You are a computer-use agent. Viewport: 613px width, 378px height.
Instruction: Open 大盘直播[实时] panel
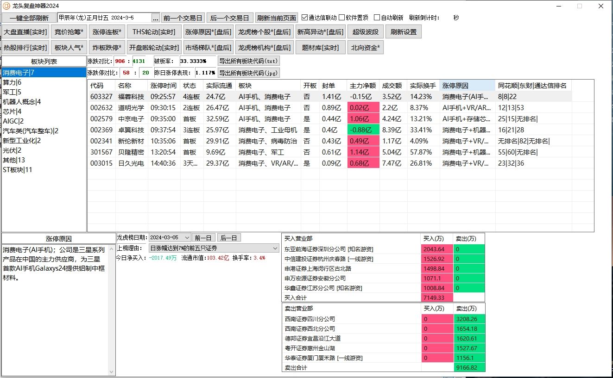coord(25,32)
